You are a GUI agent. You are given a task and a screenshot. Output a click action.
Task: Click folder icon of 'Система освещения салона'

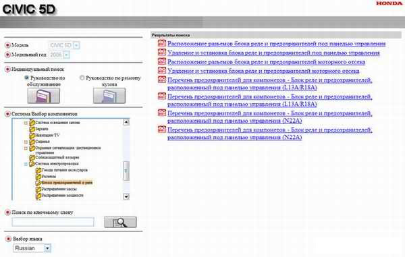tap(32, 123)
